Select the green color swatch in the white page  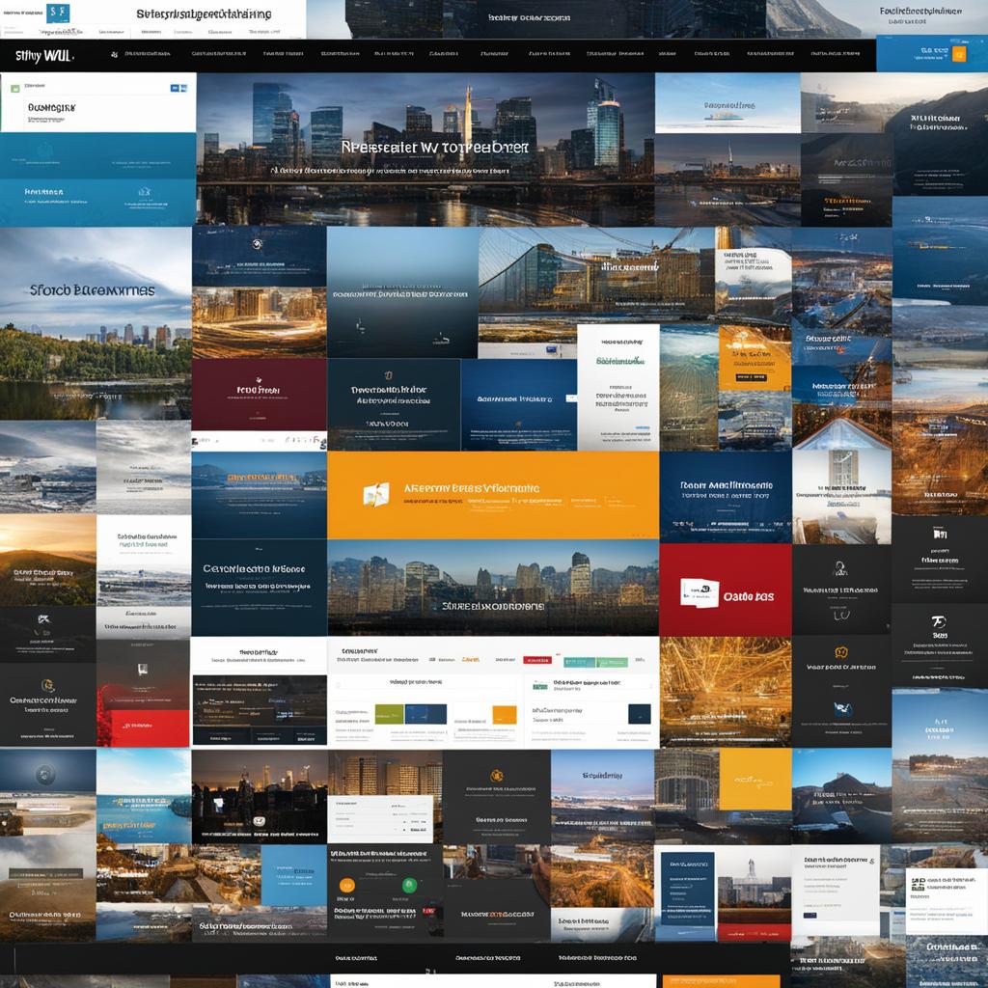pos(389,714)
